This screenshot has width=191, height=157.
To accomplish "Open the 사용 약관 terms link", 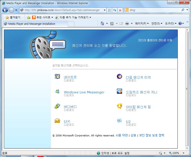I will tap(122, 135).
